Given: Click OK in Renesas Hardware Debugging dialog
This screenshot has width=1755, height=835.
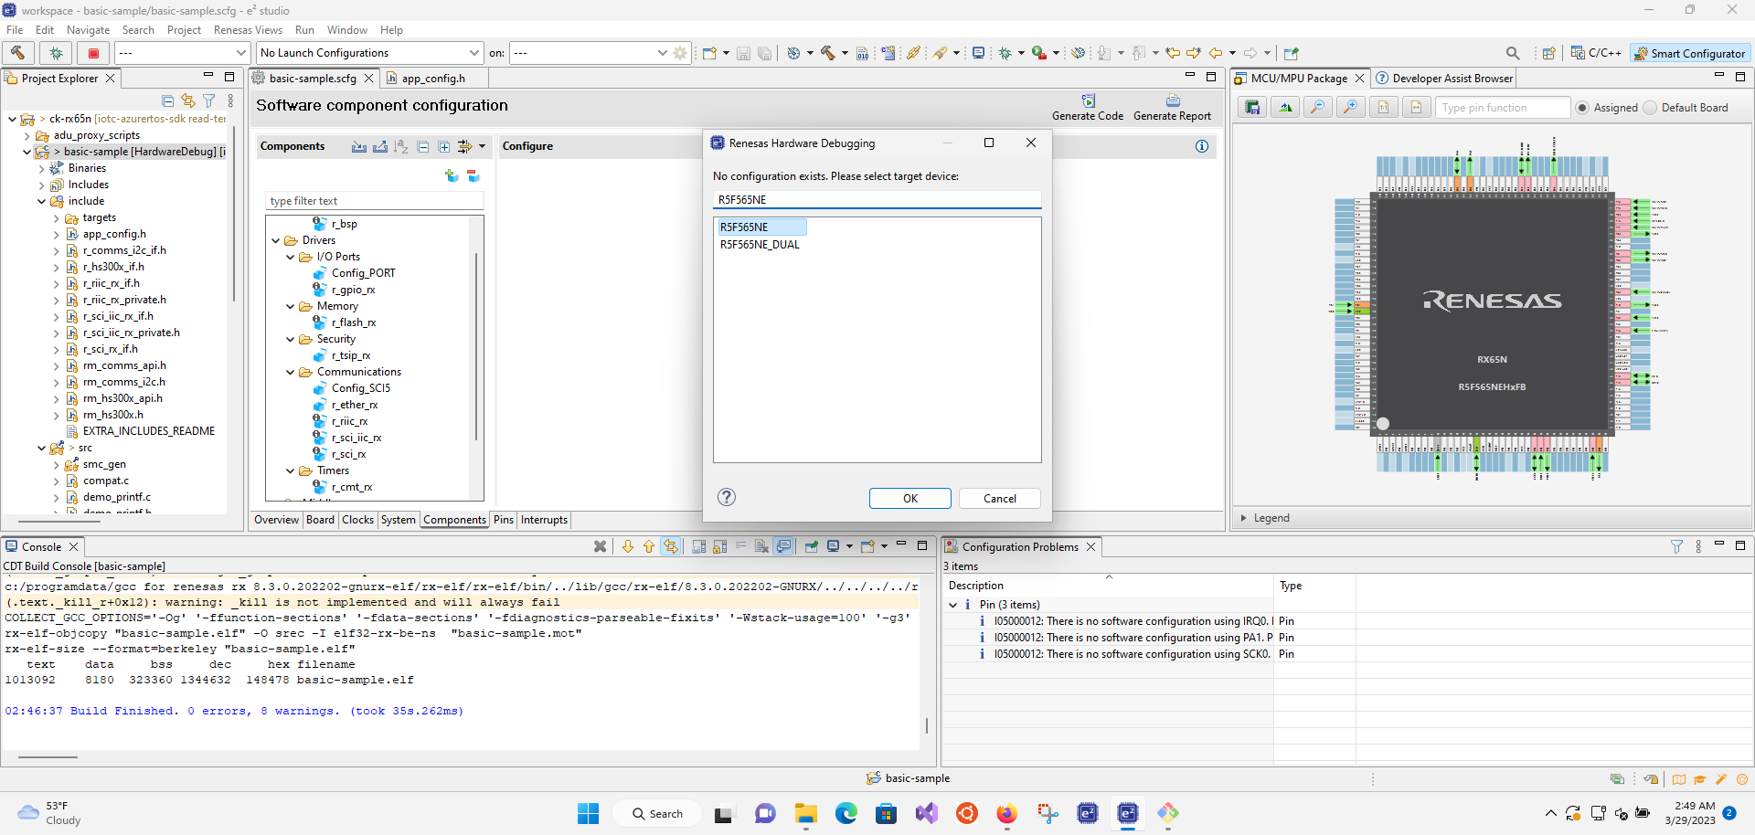Looking at the screenshot, I should (x=910, y=498).
